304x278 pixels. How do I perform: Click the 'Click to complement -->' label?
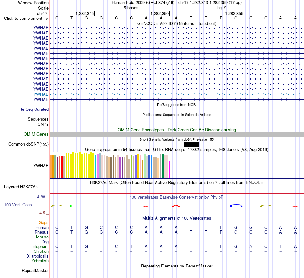point(26,19)
